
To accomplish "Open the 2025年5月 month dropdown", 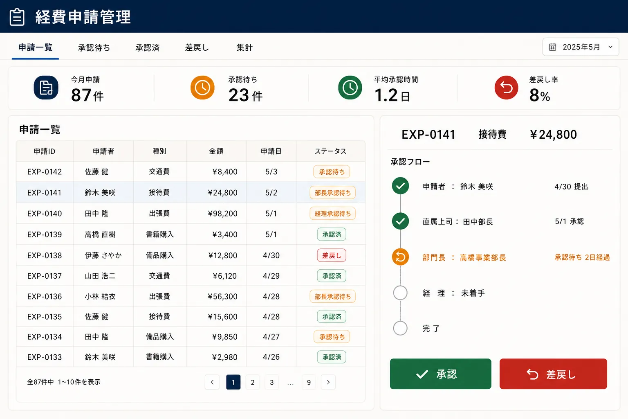I will point(581,47).
